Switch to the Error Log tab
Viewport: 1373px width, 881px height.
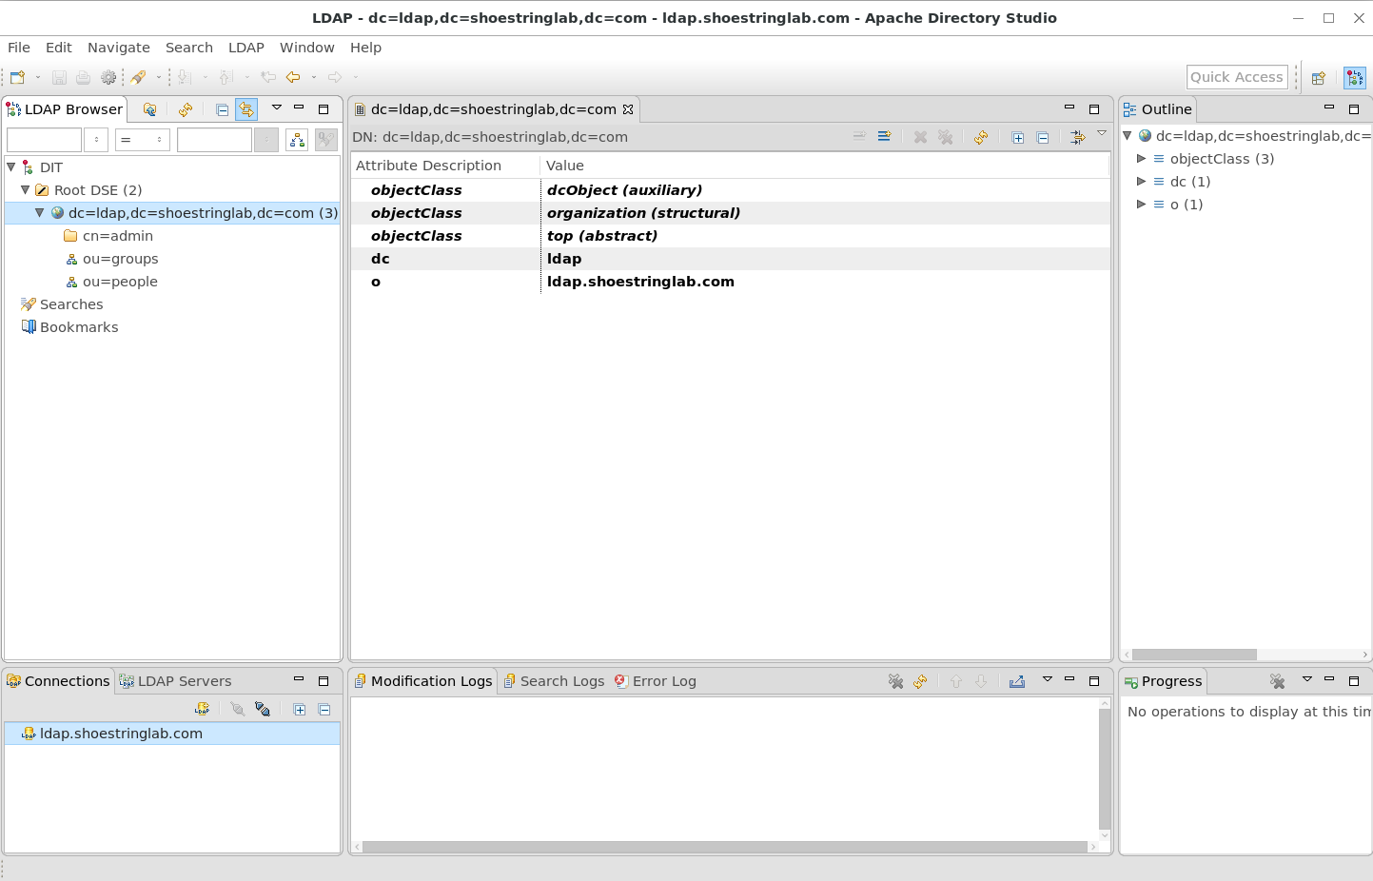point(656,681)
